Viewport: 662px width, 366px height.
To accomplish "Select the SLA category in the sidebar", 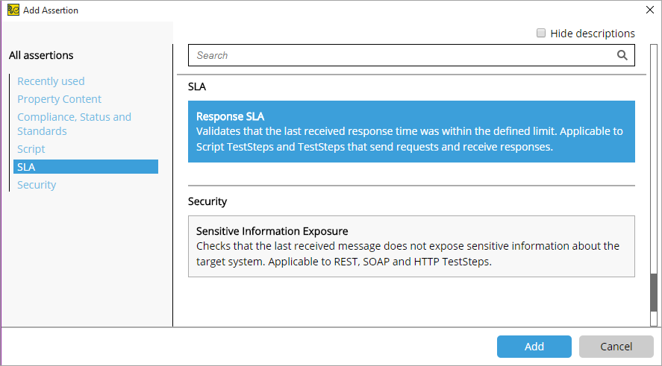I will (x=86, y=166).
